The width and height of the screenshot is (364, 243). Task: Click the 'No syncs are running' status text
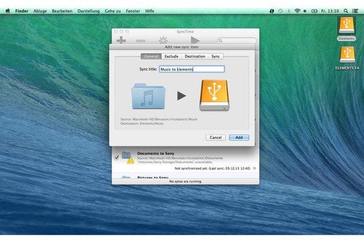click(185, 182)
